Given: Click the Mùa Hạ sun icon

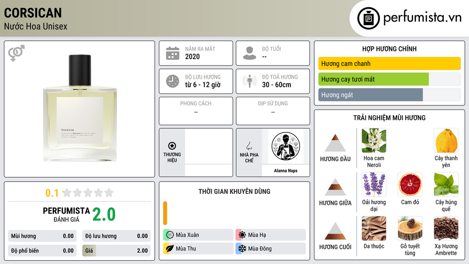Looking at the screenshot, I should pos(242,235).
